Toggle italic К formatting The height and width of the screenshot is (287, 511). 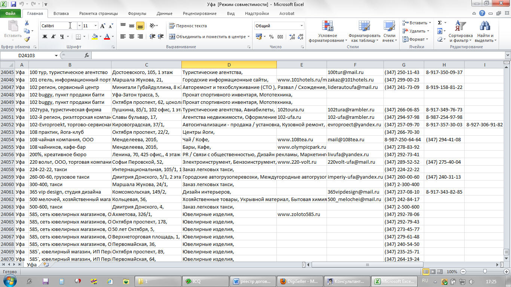[x=53, y=37]
